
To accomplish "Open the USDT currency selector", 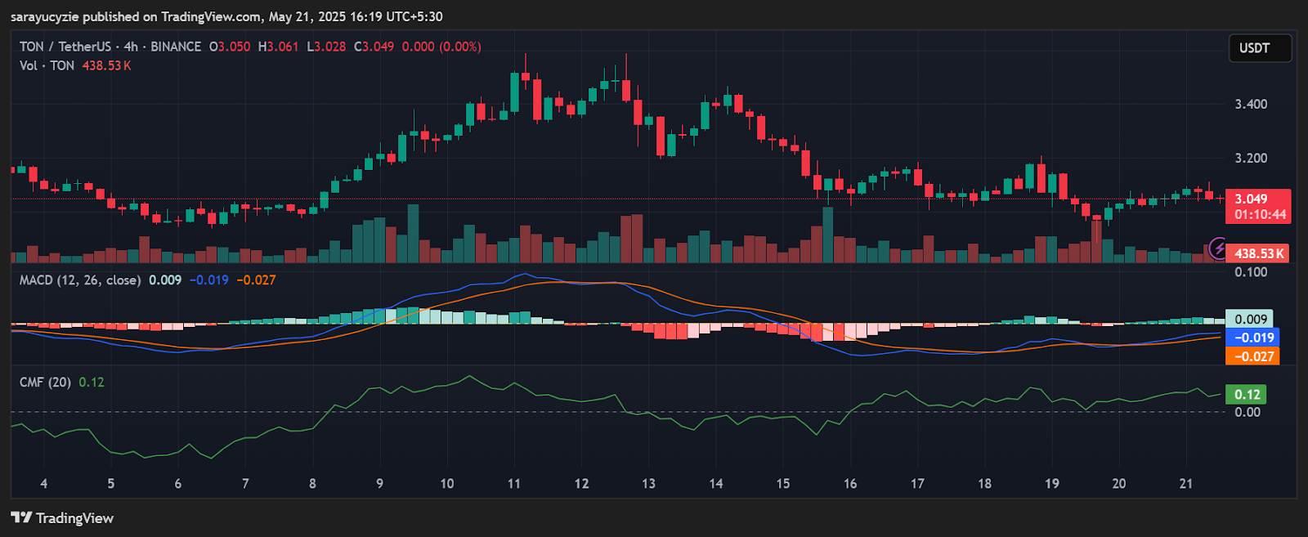I will click(x=1259, y=48).
